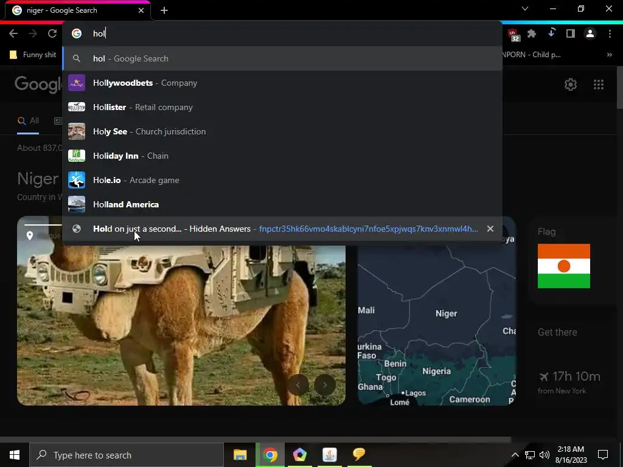Open the yellow chat bubble taskbar app
The image size is (623, 467).
pos(359,455)
